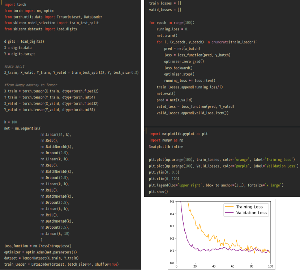
Task: Click 'running_loss = 0.' line
Action: [172, 29]
